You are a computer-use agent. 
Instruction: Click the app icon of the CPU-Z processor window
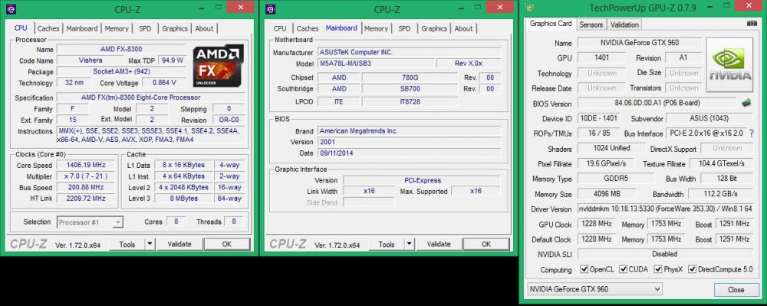point(12,8)
